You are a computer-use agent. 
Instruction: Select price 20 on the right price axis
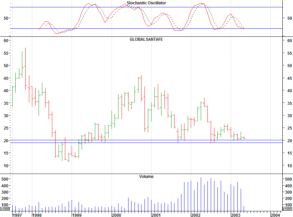(x=290, y=141)
